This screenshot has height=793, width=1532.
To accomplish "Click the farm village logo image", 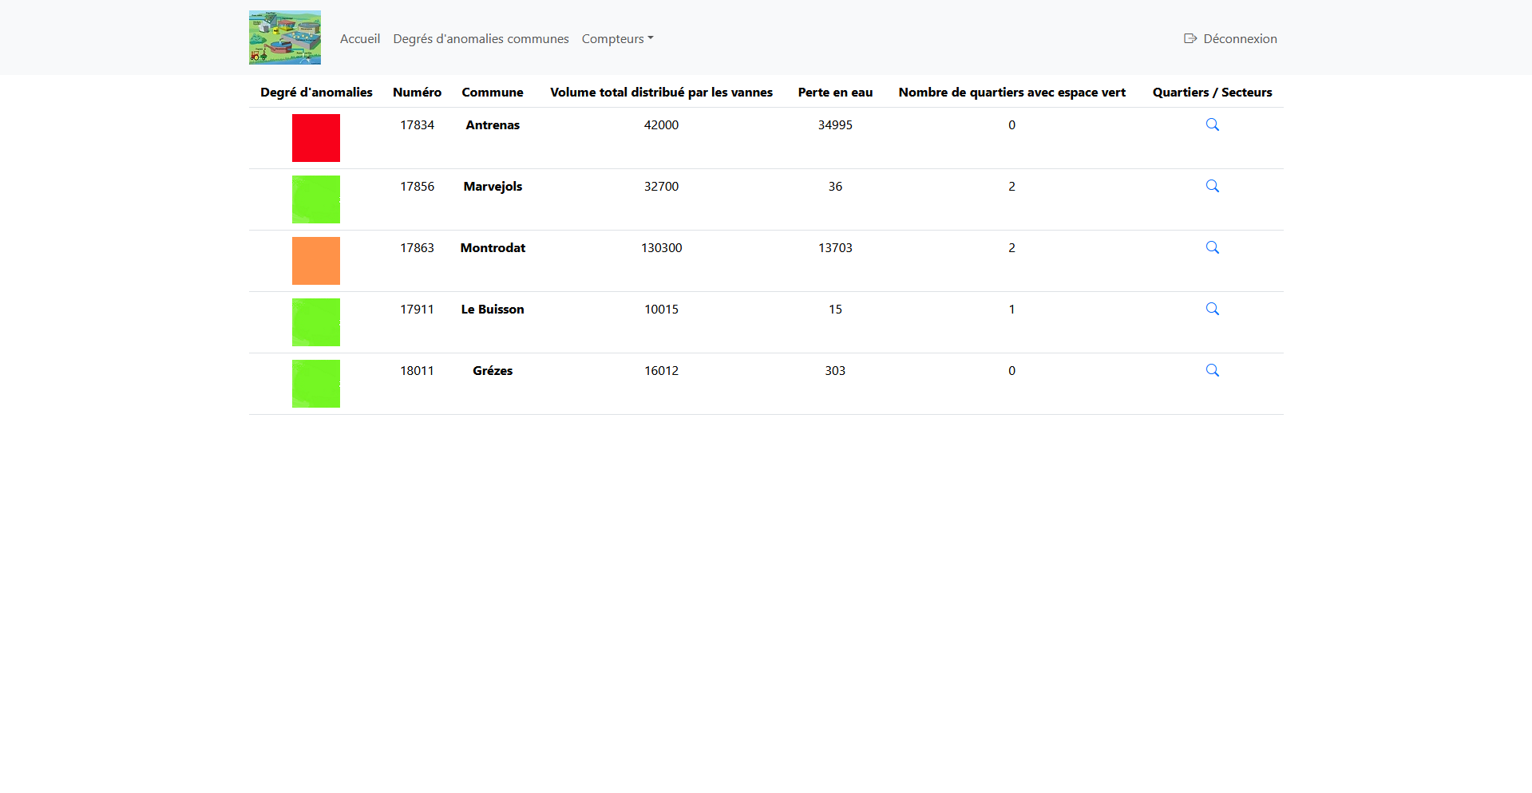I will pos(283,37).
